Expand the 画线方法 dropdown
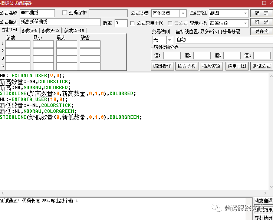 click(245, 13)
